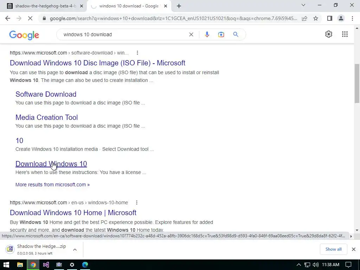Open File Explorer from taskbar

20,265
